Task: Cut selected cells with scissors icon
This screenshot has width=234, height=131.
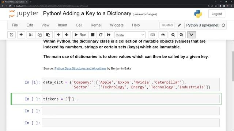Action: 31,35
